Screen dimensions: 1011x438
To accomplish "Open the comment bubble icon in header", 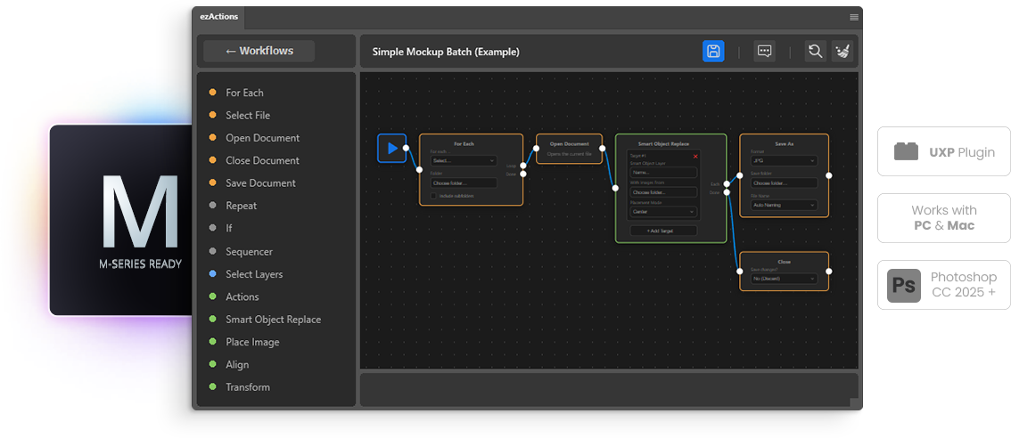I will (765, 52).
